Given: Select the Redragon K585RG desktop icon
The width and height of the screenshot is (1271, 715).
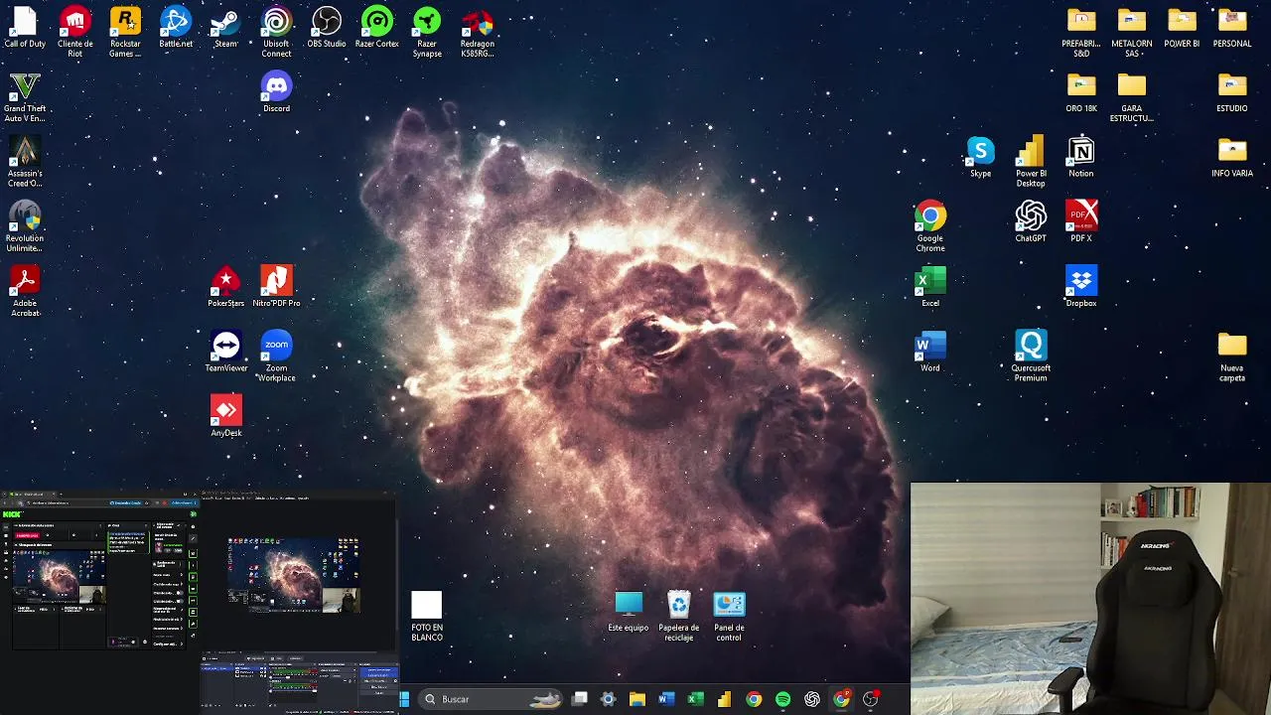Looking at the screenshot, I should (x=478, y=32).
